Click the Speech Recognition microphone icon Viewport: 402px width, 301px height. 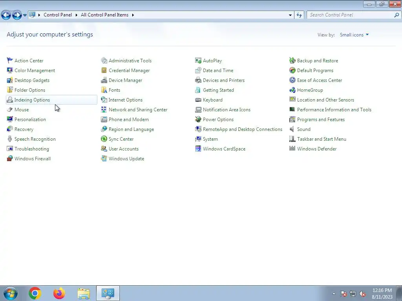[x=10, y=139]
